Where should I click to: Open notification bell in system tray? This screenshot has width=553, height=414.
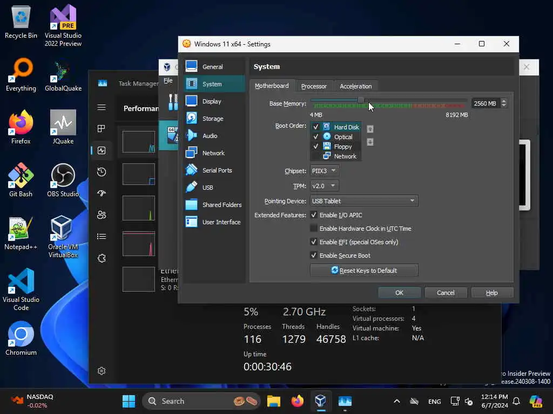pos(516,401)
